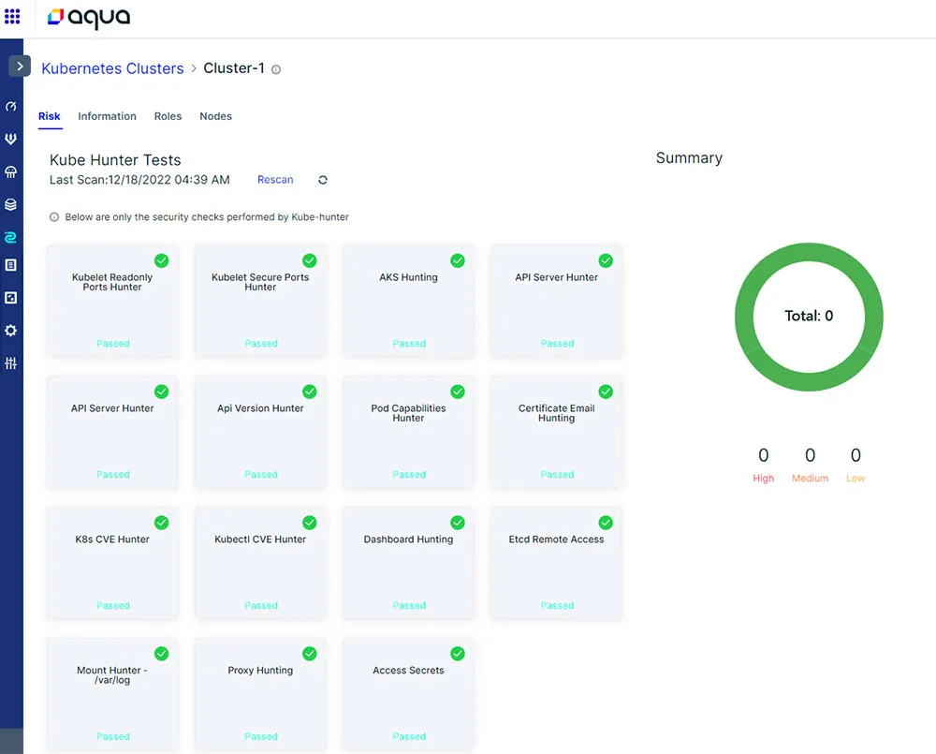Screen dimensions: 936x754
Task: Click the Kubelet Secure Ports Hunter title
Action: click(260, 282)
